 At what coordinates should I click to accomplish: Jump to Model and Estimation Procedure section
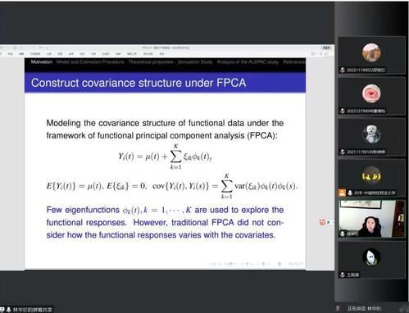pos(90,62)
